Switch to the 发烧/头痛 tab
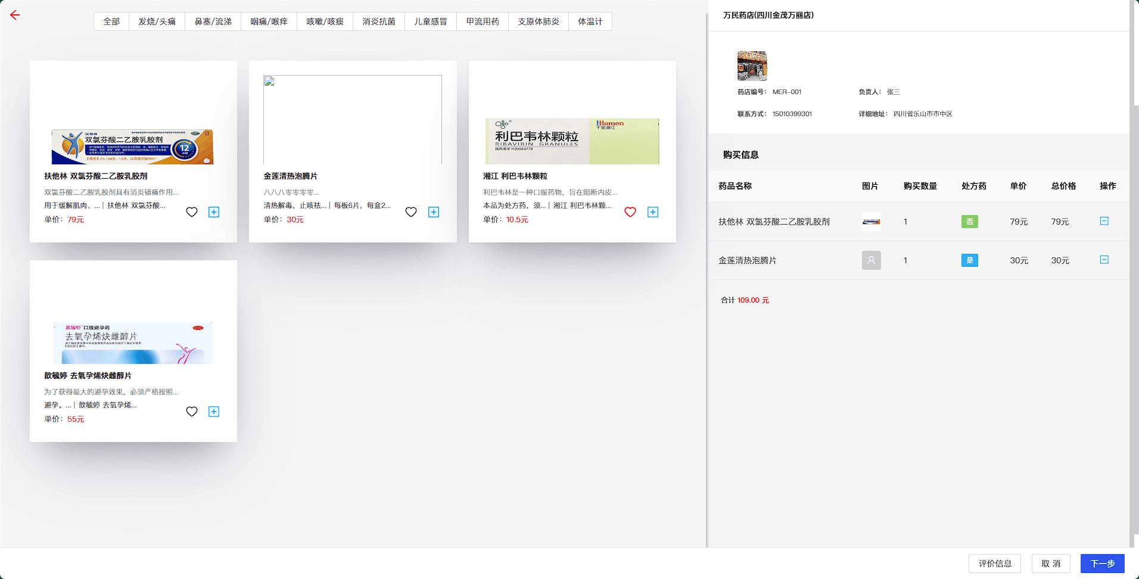Viewport: 1139px width, 579px height. [x=157, y=21]
